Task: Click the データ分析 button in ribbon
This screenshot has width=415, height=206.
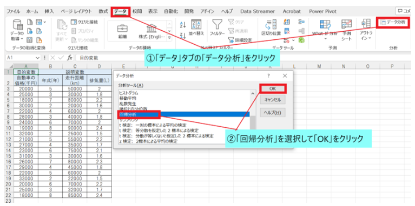Action: tap(392, 23)
